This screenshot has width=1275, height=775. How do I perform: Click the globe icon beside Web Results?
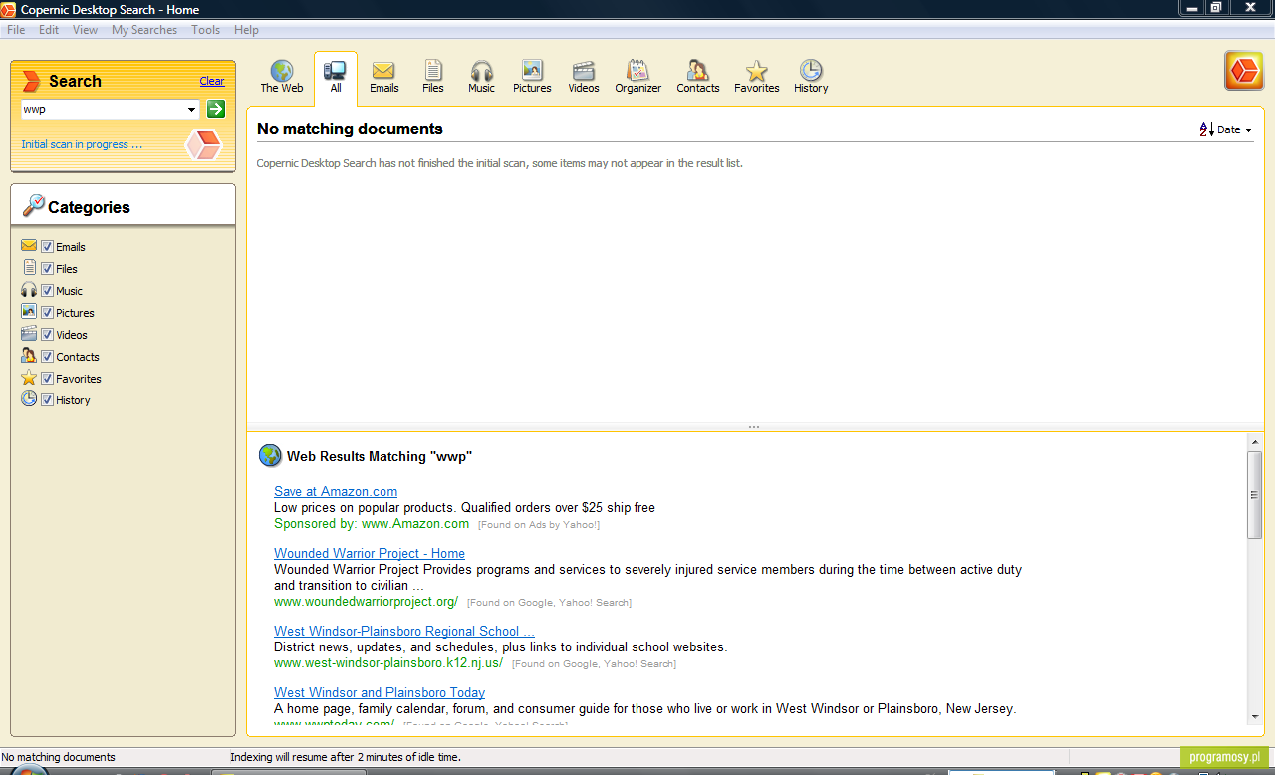270,455
